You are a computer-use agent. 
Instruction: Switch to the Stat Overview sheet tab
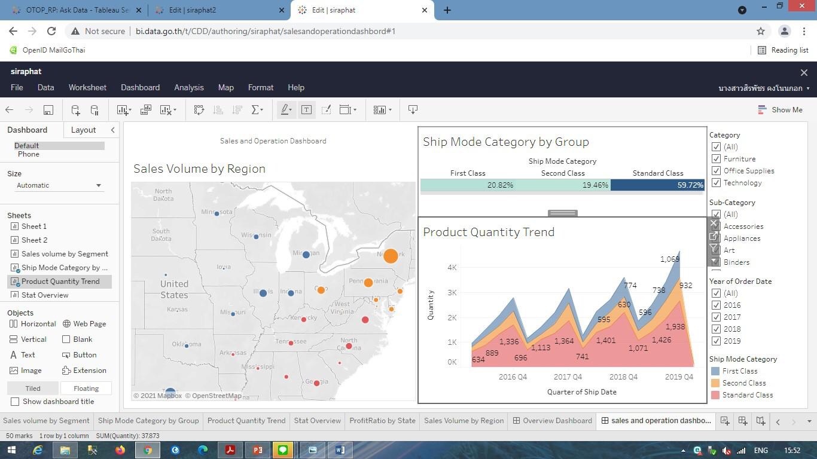(317, 421)
